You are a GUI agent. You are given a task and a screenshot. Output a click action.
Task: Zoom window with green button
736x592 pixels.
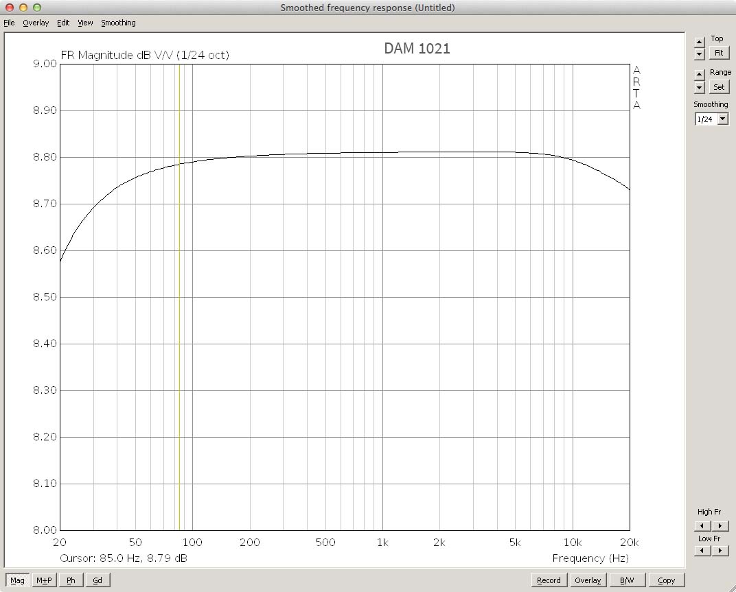tap(37, 8)
